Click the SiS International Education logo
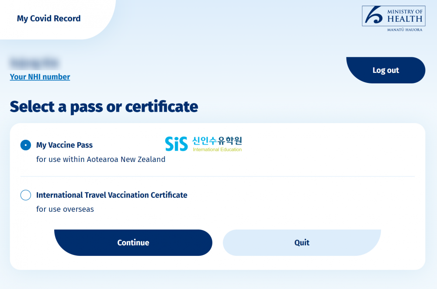Screen dimensions: 437x289 [x=204, y=144]
